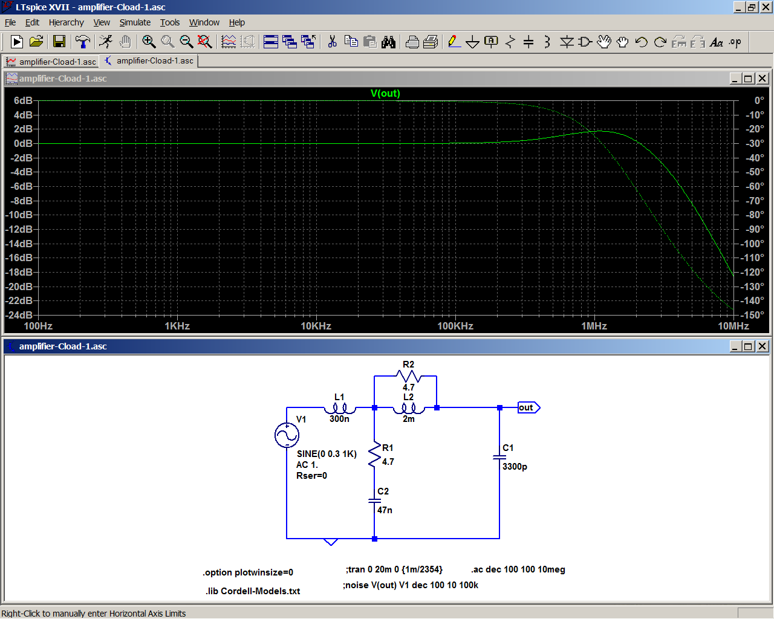774x619 pixels.
Task: Click the Find binoculars icon
Action: [389, 42]
